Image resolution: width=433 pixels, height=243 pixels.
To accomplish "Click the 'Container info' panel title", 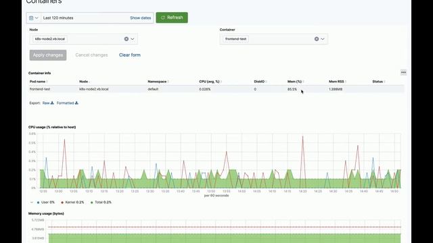I will (39, 73).
